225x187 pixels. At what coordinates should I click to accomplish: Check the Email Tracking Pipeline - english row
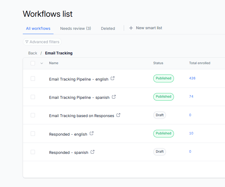(x=33, y=79)
